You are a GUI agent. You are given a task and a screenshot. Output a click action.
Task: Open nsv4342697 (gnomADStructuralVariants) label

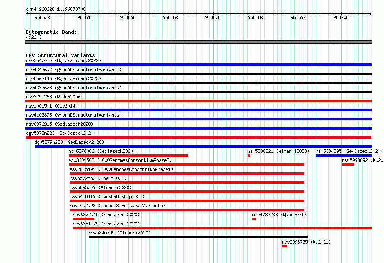[x=74, y=70]
